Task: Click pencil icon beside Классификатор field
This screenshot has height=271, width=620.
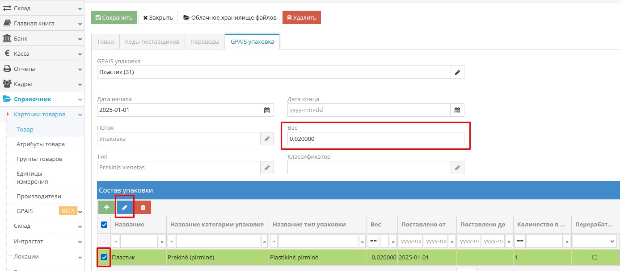Action: [457, 168]
